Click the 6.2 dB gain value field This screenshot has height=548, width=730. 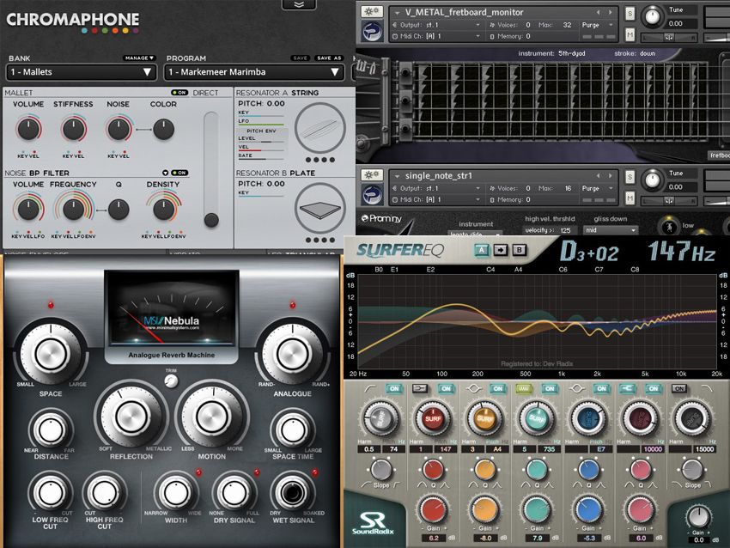click(x=434, y=538)
